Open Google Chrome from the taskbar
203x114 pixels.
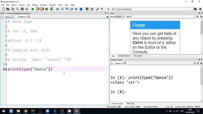pyautogui.click(x=26, y=111)
